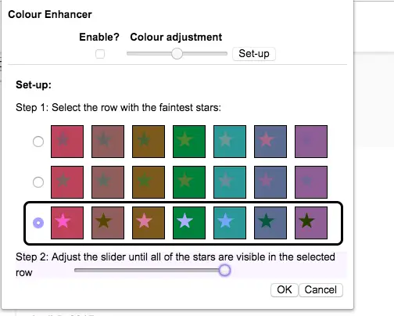394x316 pixels.
Task: Select the highlighted third row radio button
Action: (38, 223)
